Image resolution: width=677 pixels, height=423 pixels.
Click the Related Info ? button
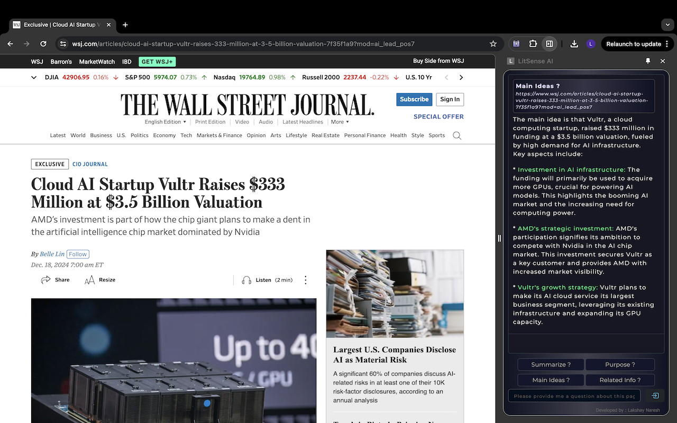(620, 380)
